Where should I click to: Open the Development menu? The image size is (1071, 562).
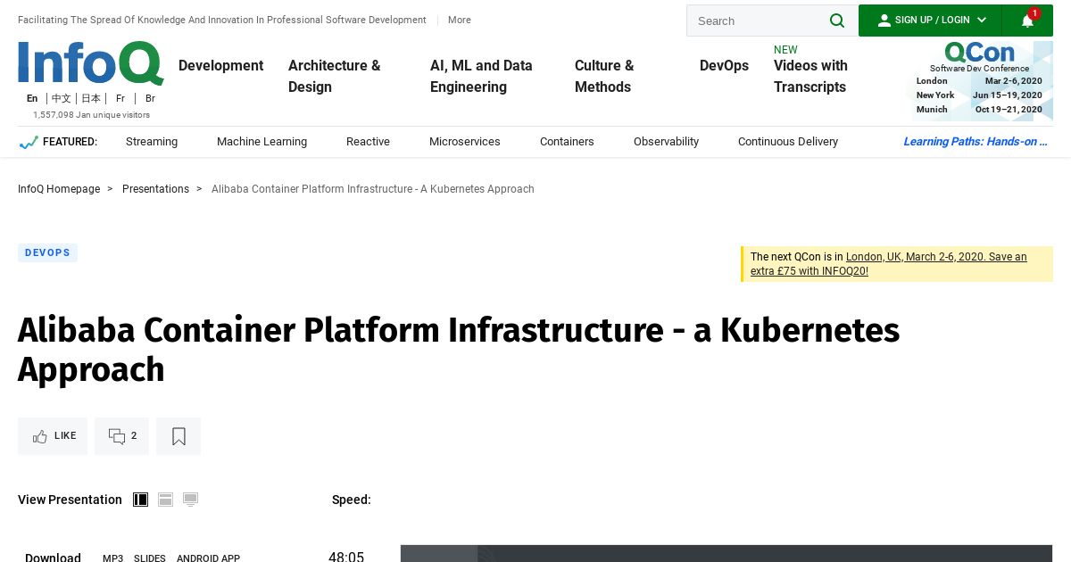coord(220,65)
